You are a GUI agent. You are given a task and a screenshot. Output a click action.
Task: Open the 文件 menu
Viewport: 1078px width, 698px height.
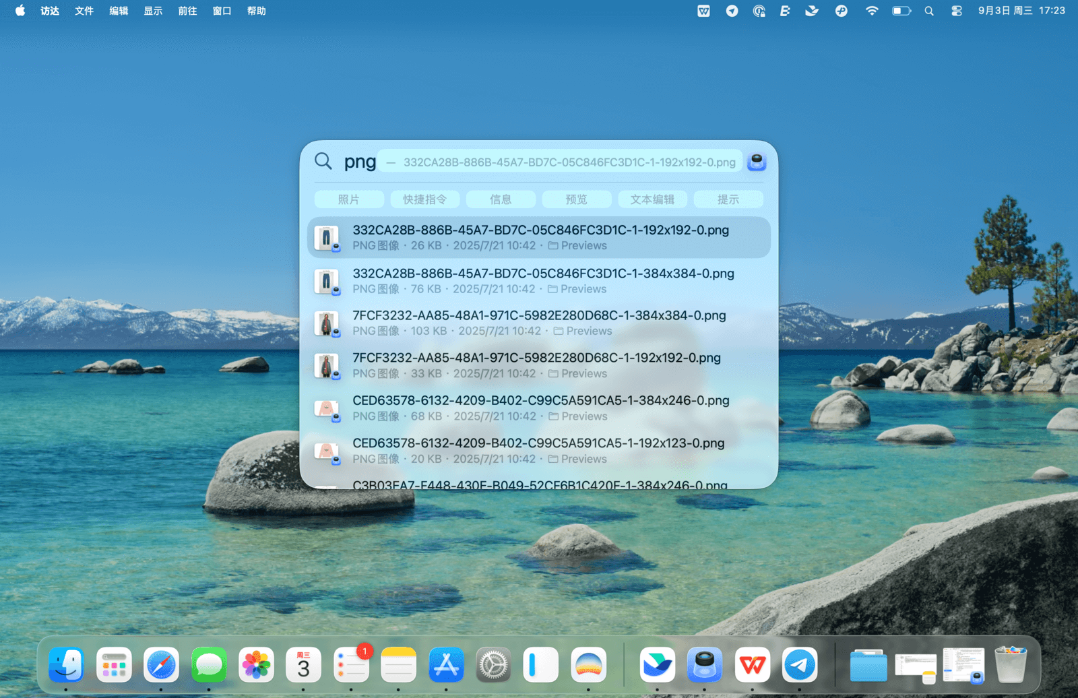pos(84,11)
